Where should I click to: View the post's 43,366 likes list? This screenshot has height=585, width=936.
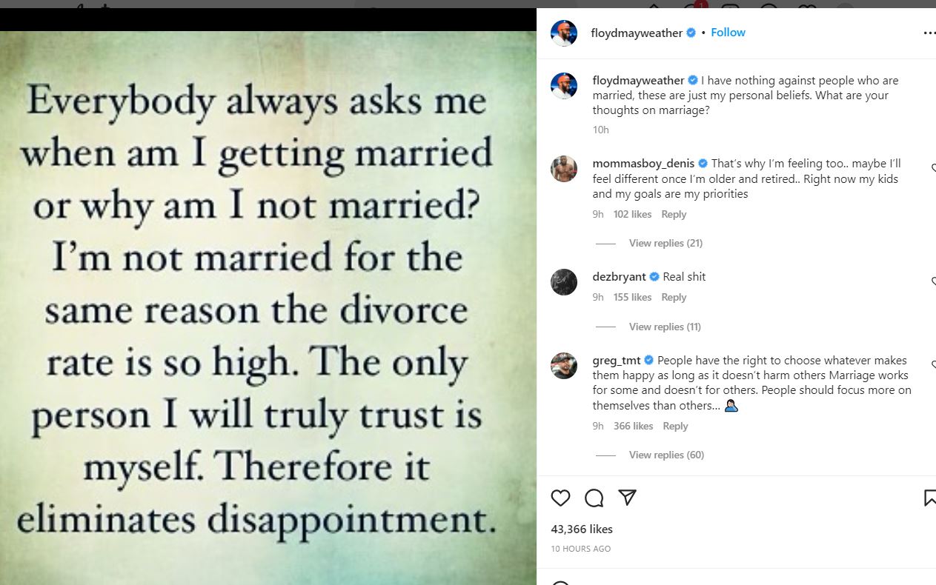(x=582, y=529)
